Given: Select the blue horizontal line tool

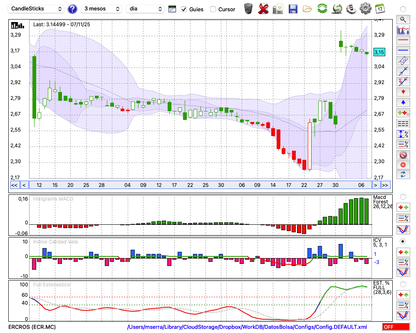Looking at the screenshot, I should pos(403,50).
